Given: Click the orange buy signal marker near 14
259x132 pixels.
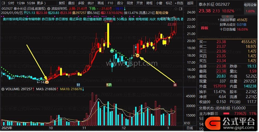Looking at the screenshot, I should [47, 82].
